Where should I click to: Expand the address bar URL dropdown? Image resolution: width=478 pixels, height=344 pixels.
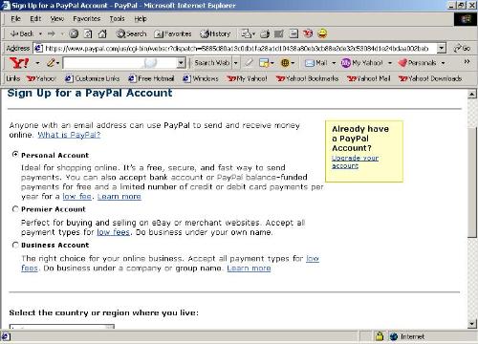[442, 48]
